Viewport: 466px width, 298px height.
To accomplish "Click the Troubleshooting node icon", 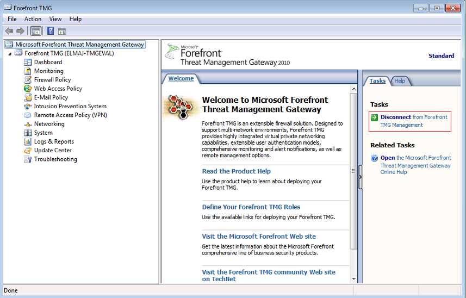I will point(28,159).
